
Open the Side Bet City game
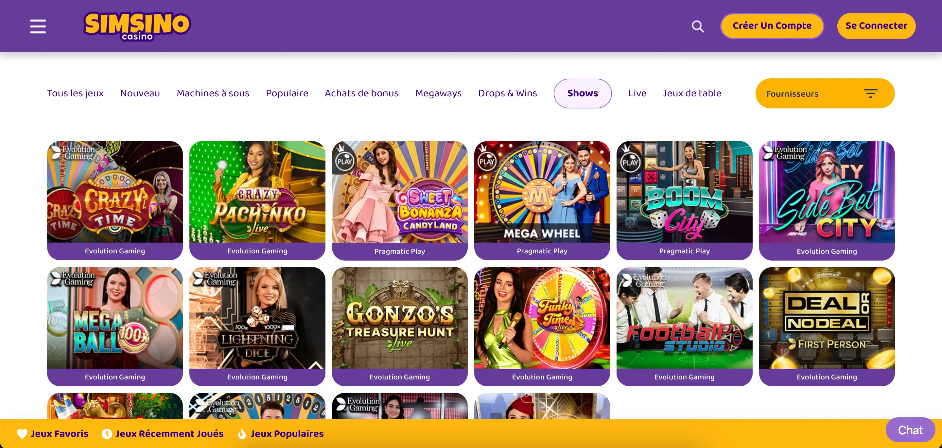pos(827,192)
